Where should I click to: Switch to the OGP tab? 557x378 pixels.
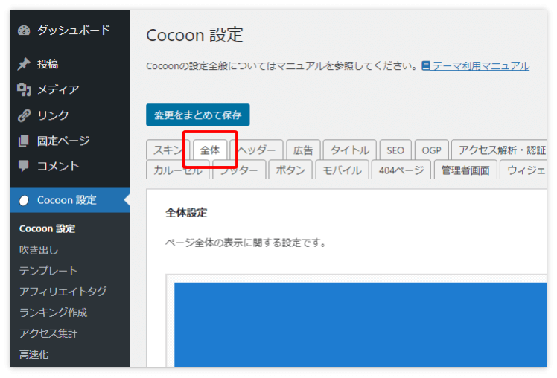click(432, 150)
